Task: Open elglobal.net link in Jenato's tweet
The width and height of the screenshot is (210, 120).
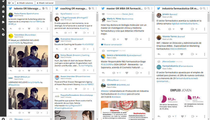Action: tap(185, 24)
